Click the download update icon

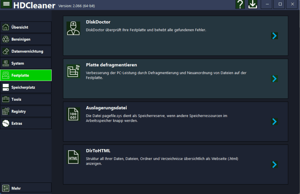[x=253, y=4]
